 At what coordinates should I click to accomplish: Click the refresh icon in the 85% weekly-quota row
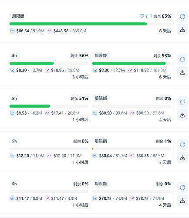(x=182, y=17)
